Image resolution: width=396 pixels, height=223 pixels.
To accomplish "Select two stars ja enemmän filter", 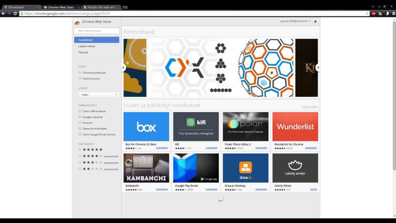I will point(80,169).
